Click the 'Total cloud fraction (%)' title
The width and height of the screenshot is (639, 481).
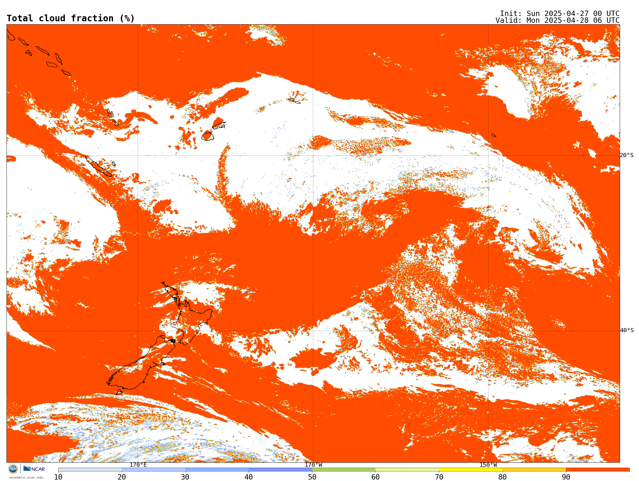[70, 18]
